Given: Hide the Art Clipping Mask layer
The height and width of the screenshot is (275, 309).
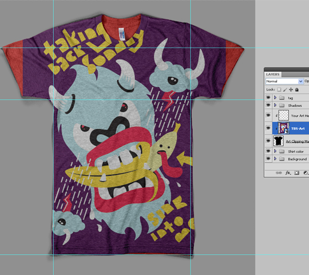Looking at the screenshot, I should pyautogui.click(x=268, y=141).
